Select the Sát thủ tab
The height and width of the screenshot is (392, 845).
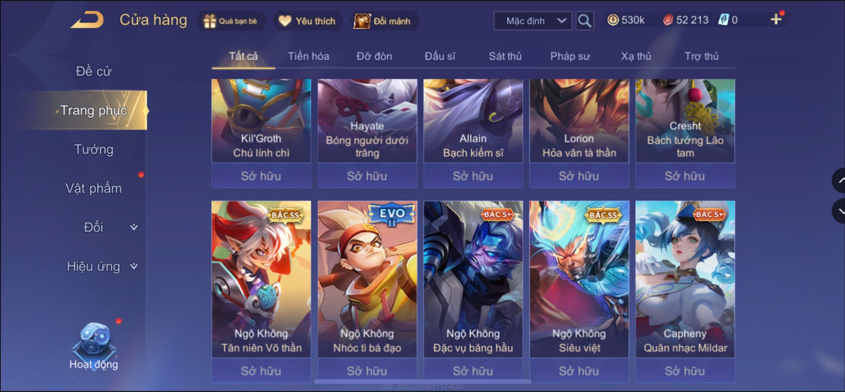pyautogui.click(x=505, y=56)
